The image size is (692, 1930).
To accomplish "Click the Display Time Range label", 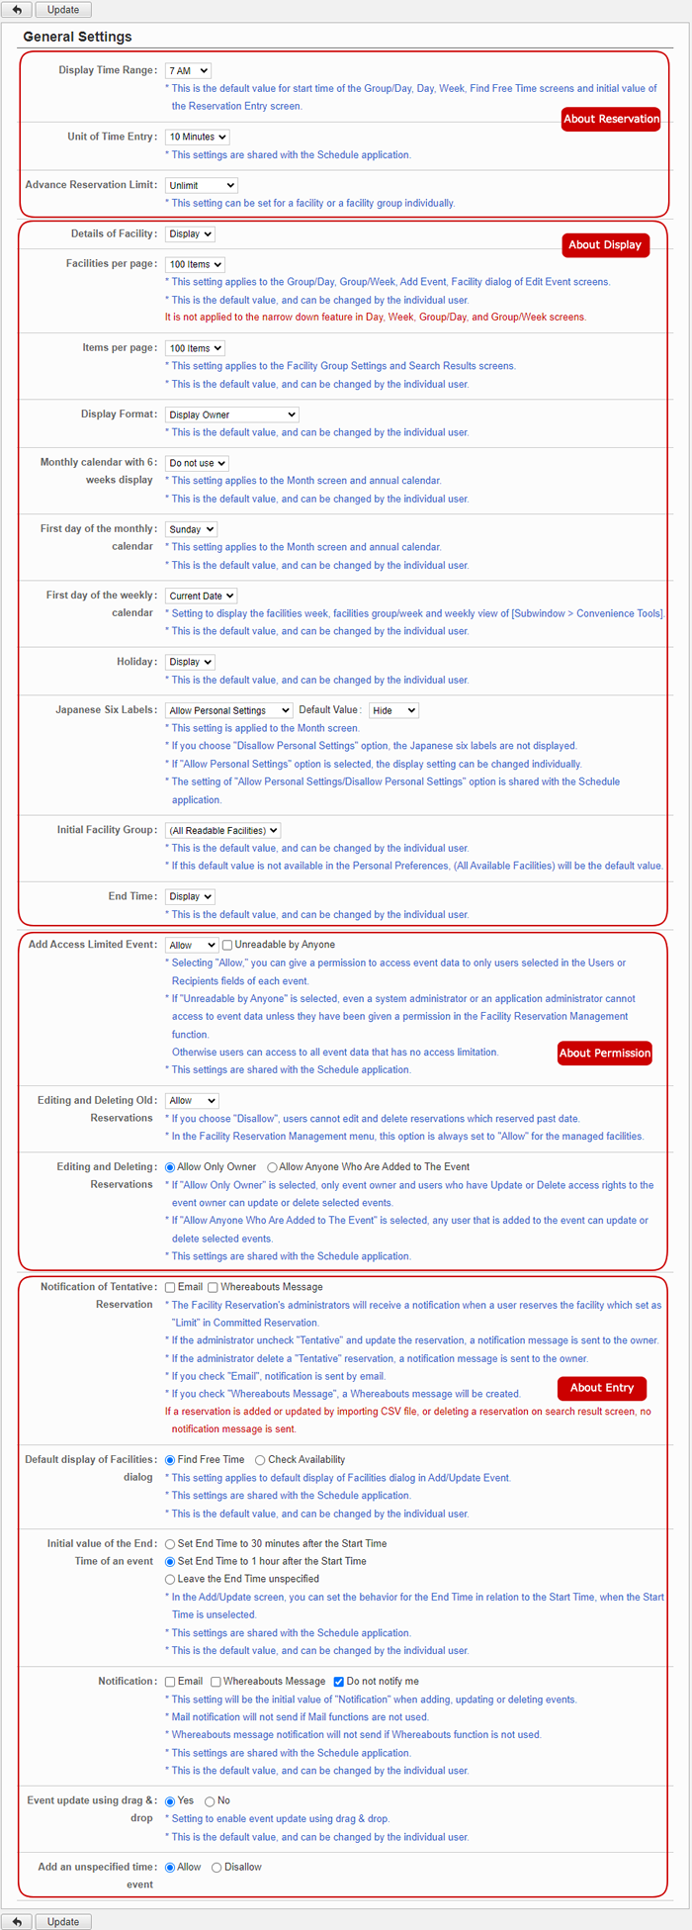I will (x=108, y=70).
